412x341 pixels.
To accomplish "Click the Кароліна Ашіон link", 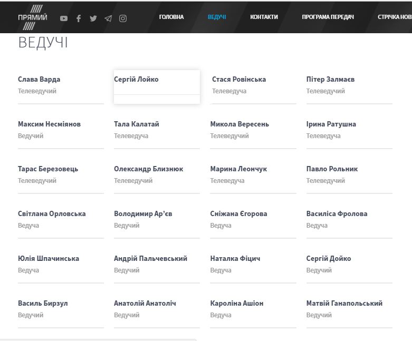I will click(x=236, y=304).
